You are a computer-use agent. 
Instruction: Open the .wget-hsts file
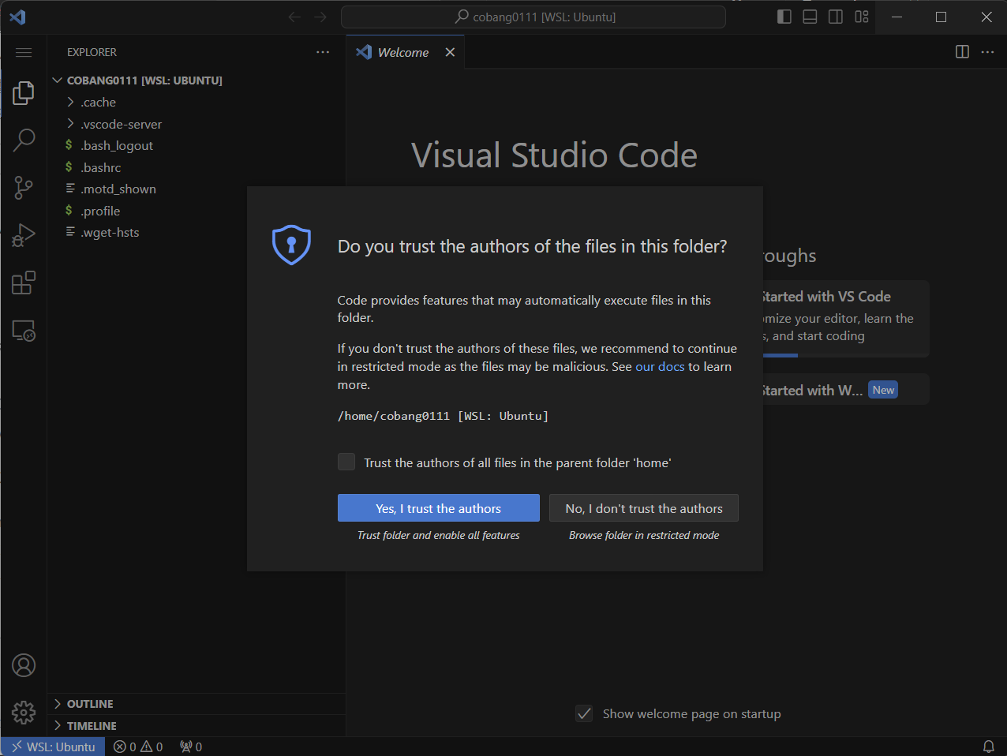coord(196,232)
